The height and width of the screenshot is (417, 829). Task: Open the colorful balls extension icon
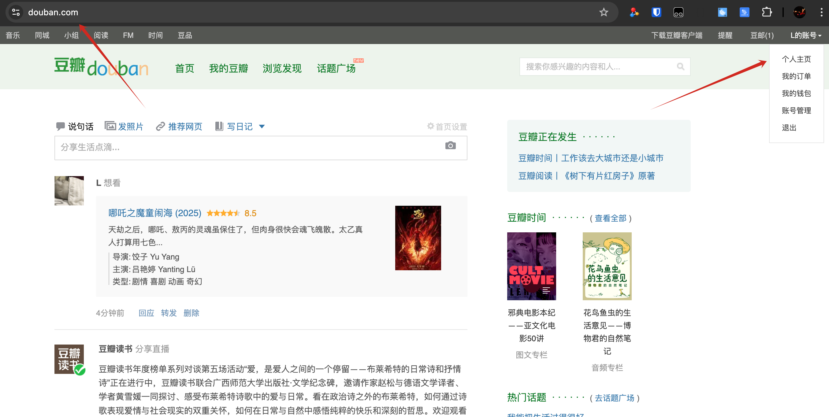click(x=634, y=12)
